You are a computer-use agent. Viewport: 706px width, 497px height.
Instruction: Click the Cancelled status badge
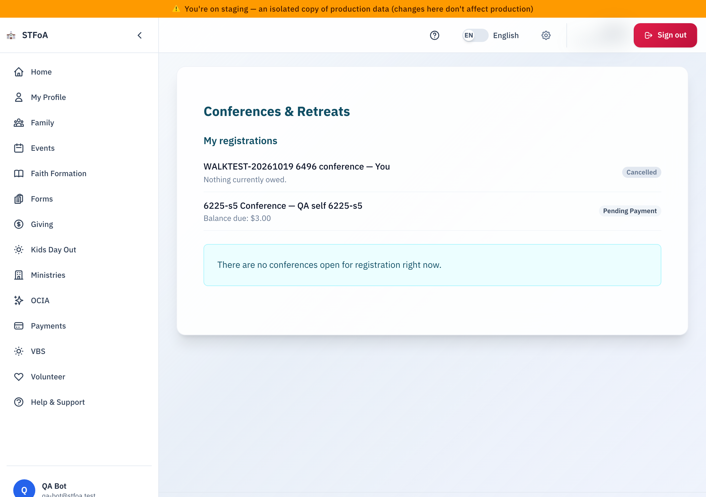[641, 173]
